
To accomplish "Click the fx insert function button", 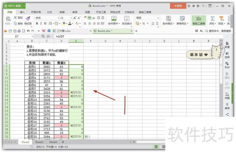I will 48,36.
